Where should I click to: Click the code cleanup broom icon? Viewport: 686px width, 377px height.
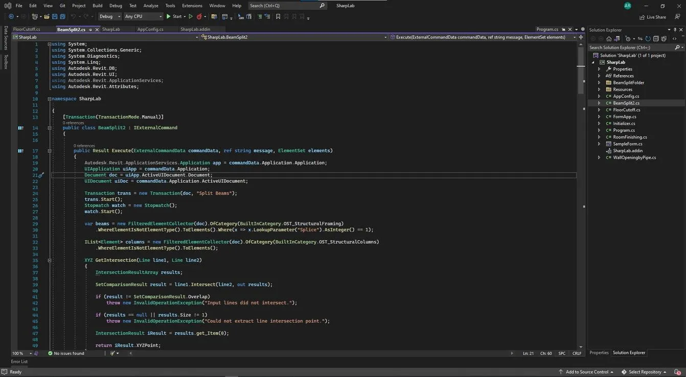point(113,353)
